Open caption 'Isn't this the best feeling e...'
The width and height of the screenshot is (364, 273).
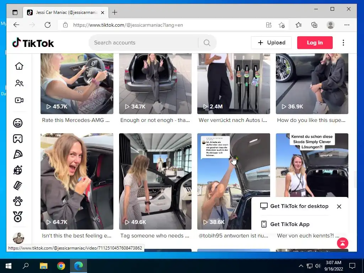click(77, 236)
